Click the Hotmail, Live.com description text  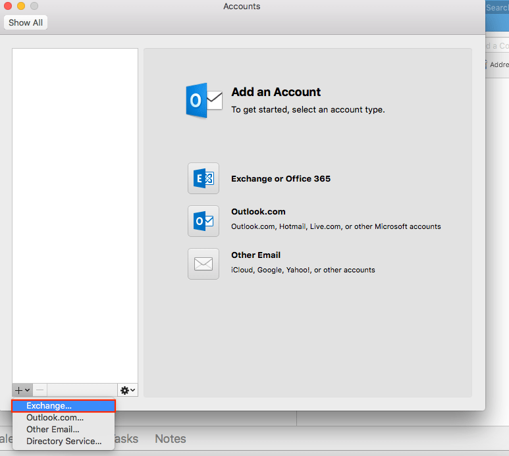tap(336, 226)
